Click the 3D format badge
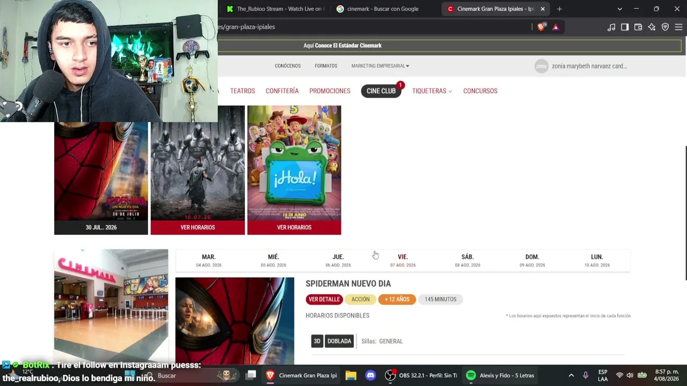This screenshot has width=687, height=386. (317, 341)
